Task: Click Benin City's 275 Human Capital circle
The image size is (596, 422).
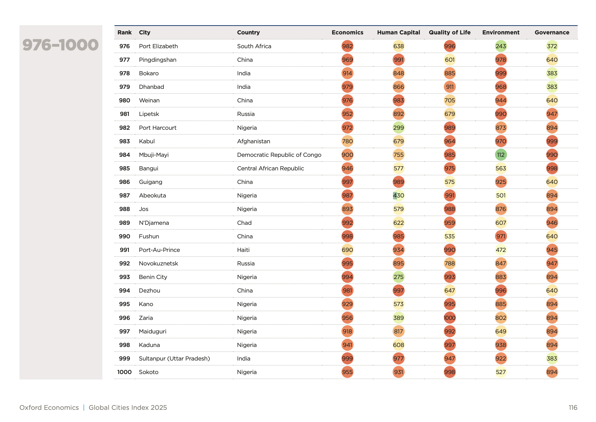Action: point(398,277)
